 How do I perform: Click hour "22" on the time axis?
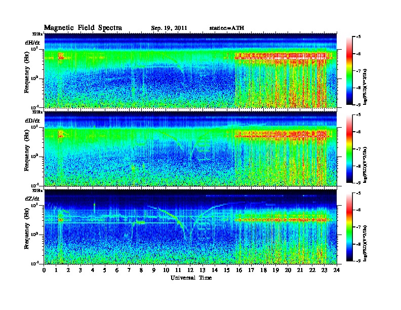pos(312,270)
